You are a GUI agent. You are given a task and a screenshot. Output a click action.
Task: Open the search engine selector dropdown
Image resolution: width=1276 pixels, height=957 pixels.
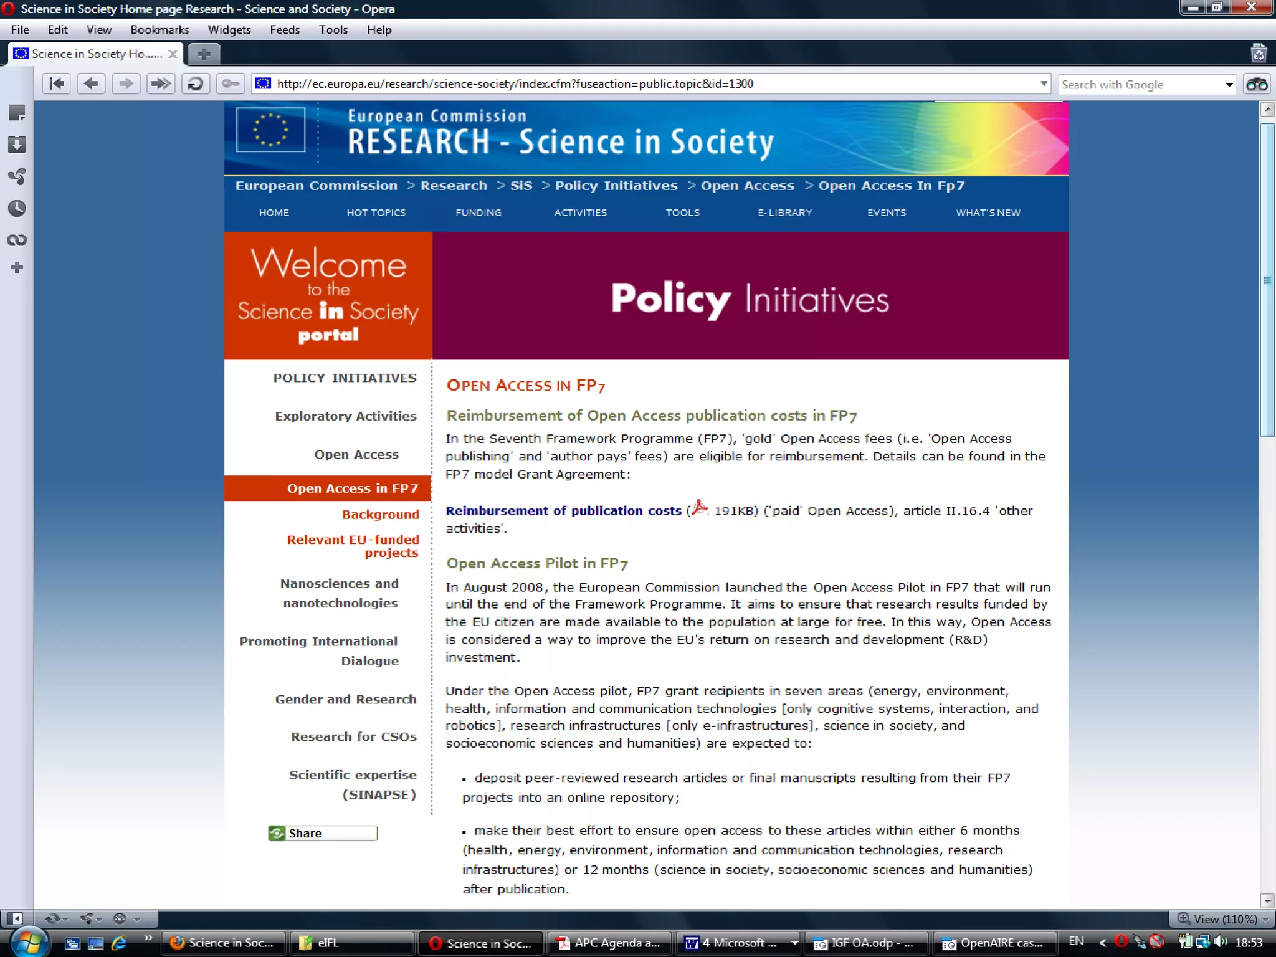pos(1229,85)
